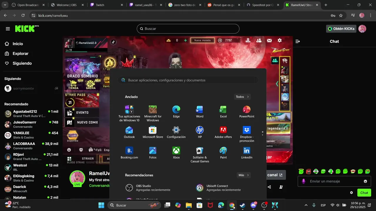This screenshot has height=211, width=376.
Task: Expand recommendations with Más button
Action: [x=244, y=175]
